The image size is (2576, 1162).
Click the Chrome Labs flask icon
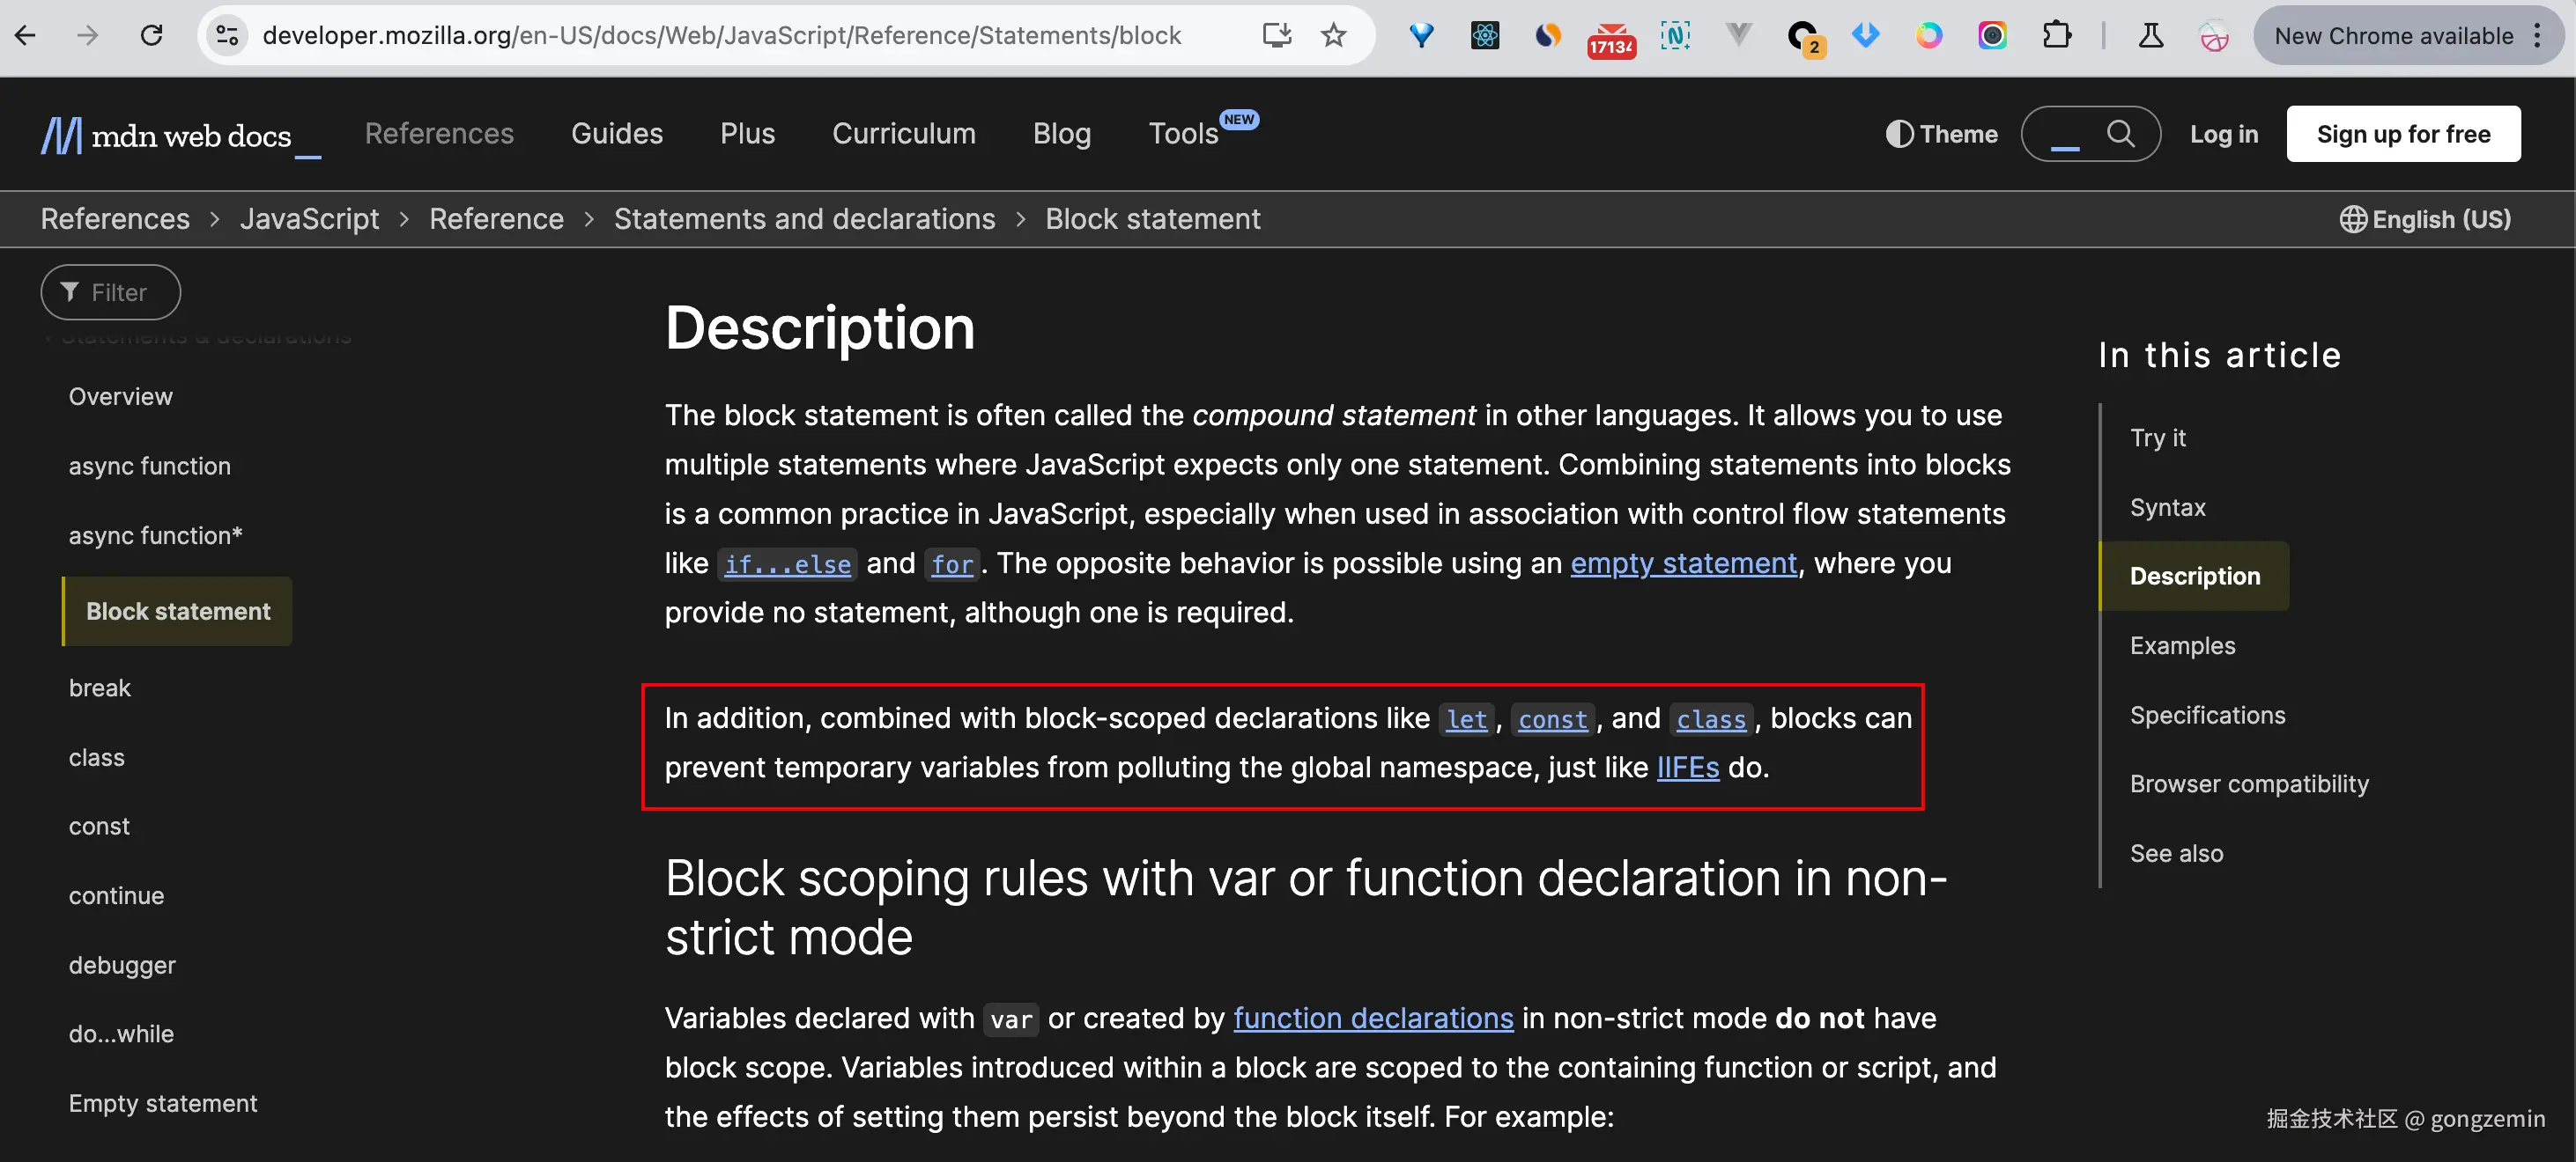coord(2150,36)
